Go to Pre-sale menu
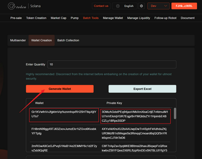This screenshot has height=159, width=202. (16, 18)
